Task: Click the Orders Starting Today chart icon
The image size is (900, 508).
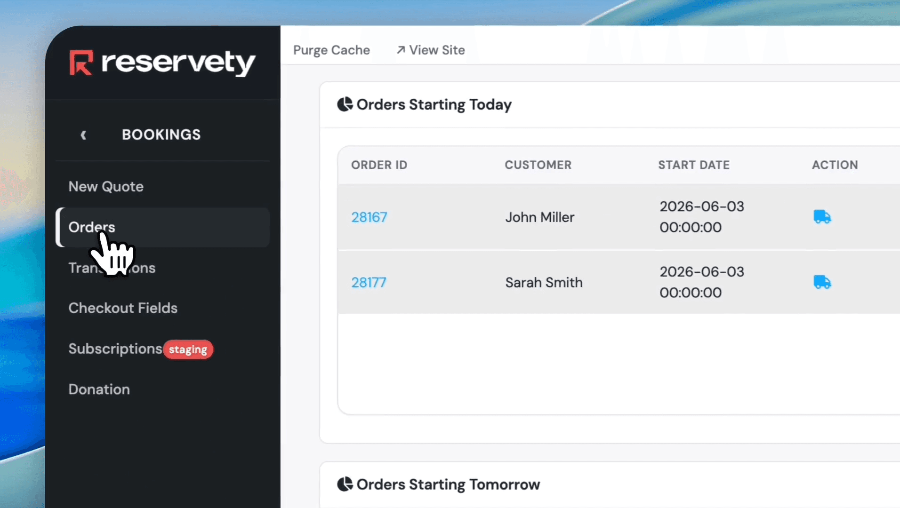Action: tap(345, 104)
